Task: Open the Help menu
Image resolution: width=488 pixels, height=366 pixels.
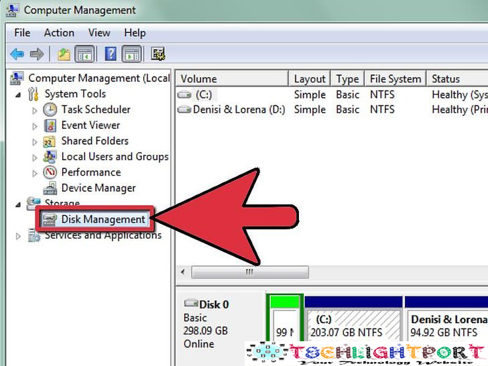Action: tap(135, 33)
